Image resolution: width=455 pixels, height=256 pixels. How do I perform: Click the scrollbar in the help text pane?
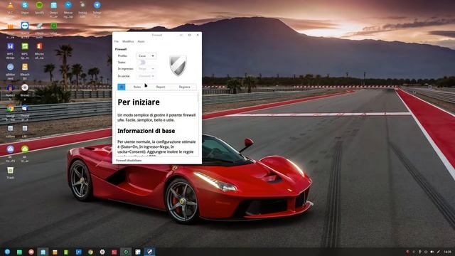tap(198, 97)
